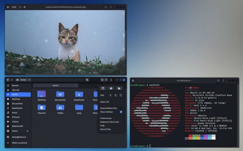This screenshot has width=243, height=151.
Task: Zoom out in the image viewer
Action: click(8, 7)
